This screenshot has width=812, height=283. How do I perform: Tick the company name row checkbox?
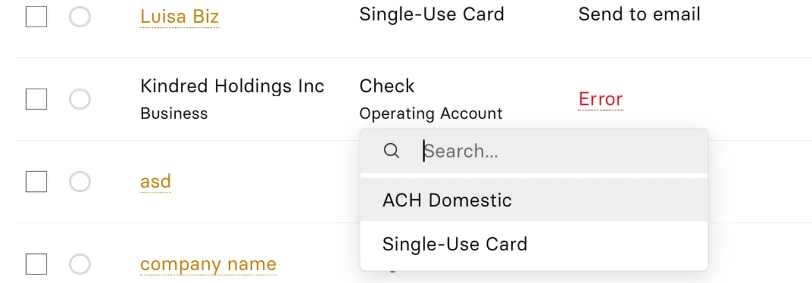36,264
